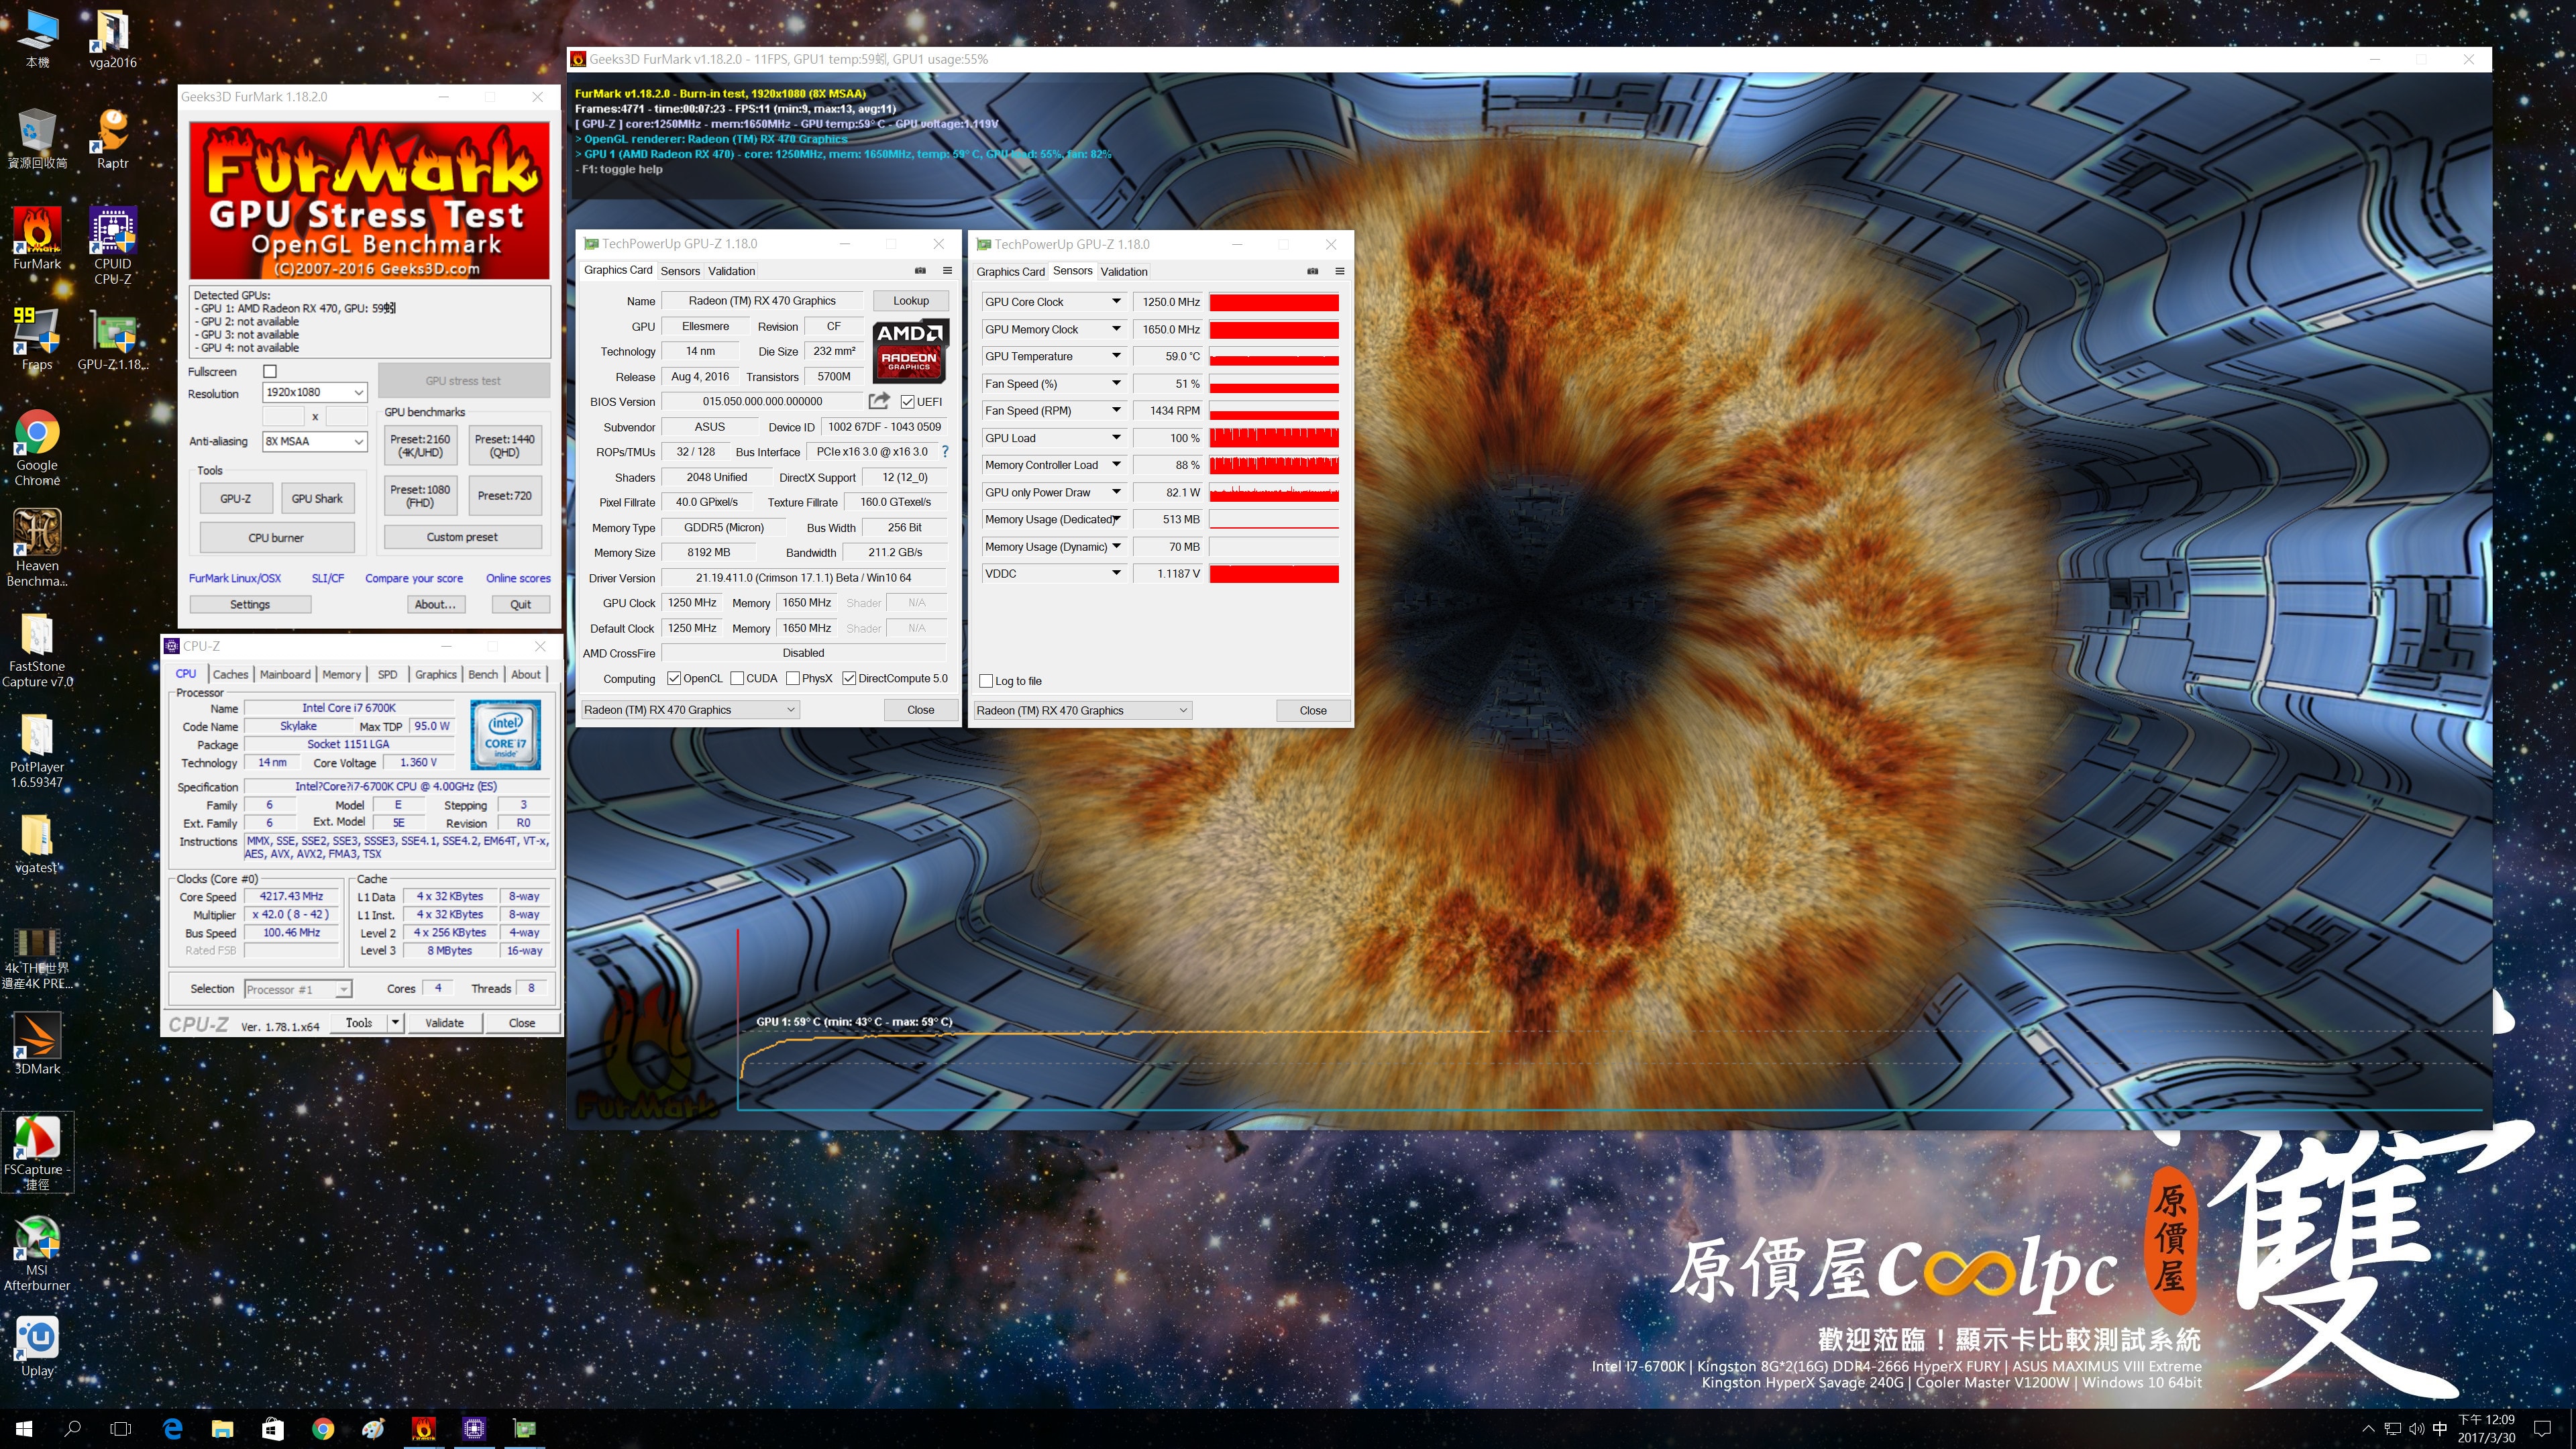Open MSI Afterburner desktop icon

point(37,1253)
